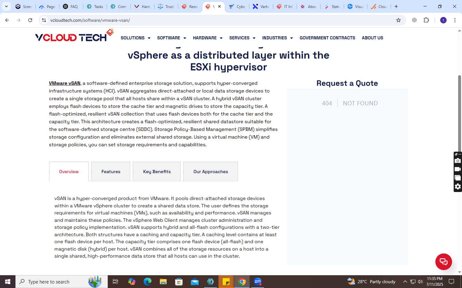Open the tab search dropdown arrow
462x288 pixels.
(6, 6)
